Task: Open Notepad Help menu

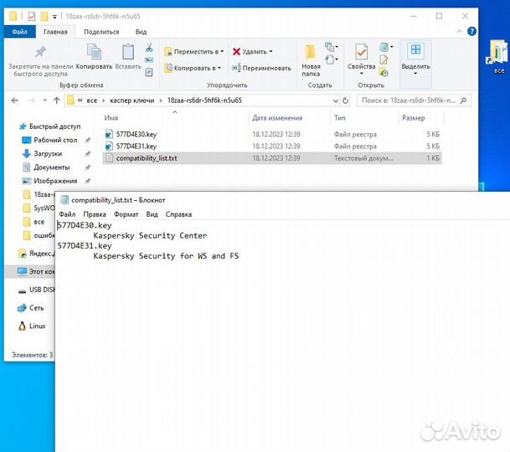Action: (x=178, y=214)
